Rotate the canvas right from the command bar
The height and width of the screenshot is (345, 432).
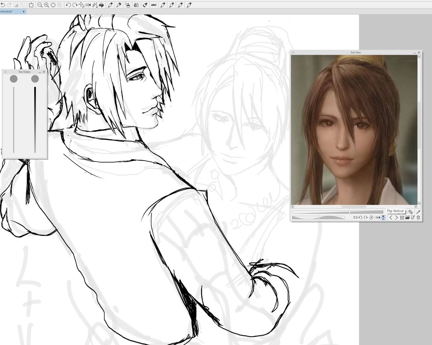(x=75, y=5)
